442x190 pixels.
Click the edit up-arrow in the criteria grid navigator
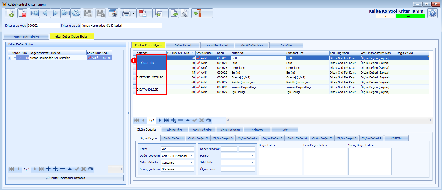pyautogui.click(x=188, y=120)
